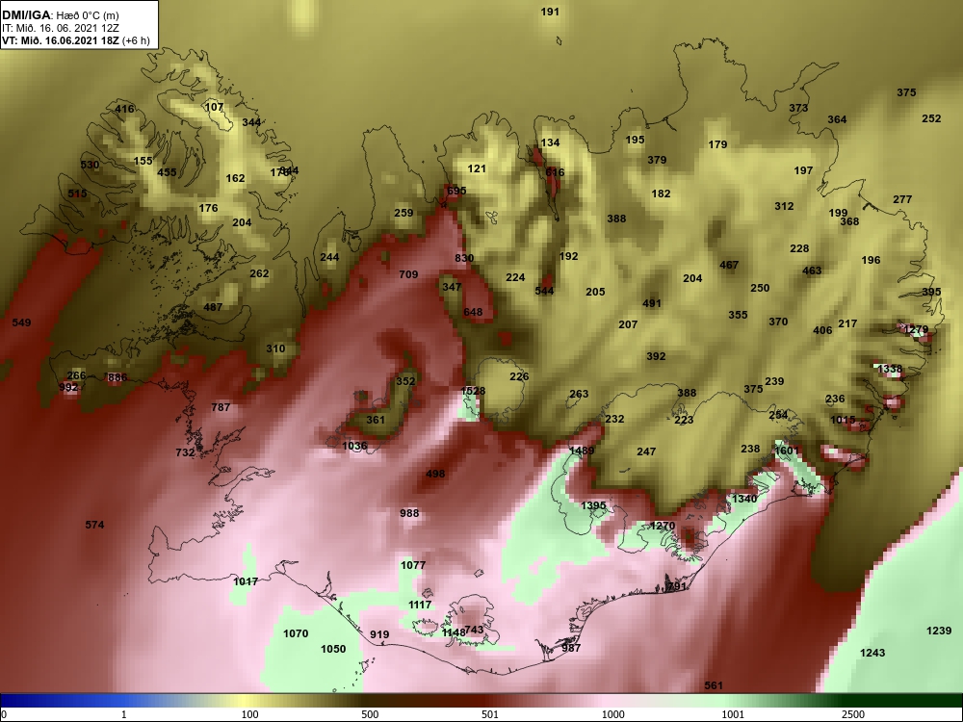
Task: Select the value '709'
Action: click(408, 274)
